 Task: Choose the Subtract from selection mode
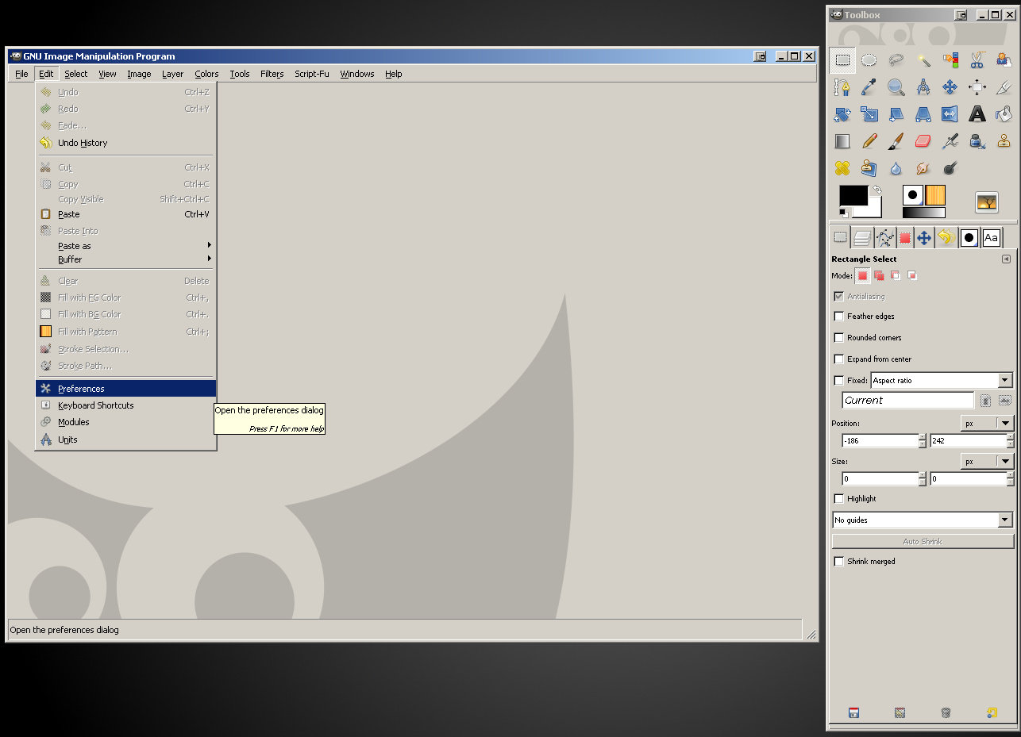click(x=896, y=275)
